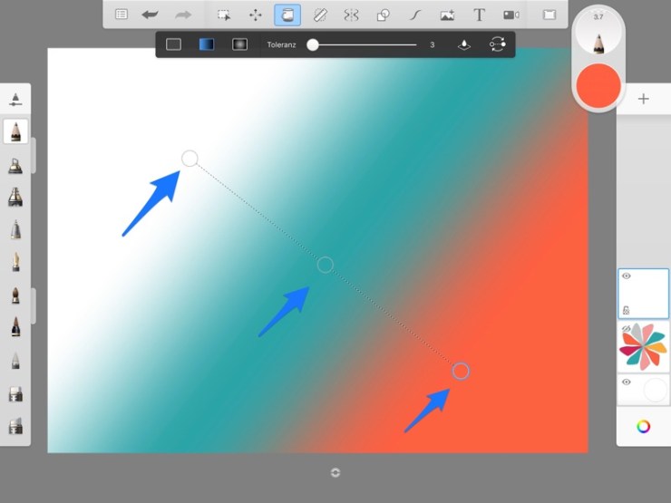Choose the solid fill mode
The height and width of the screenshot is (503, 671).
173,44
